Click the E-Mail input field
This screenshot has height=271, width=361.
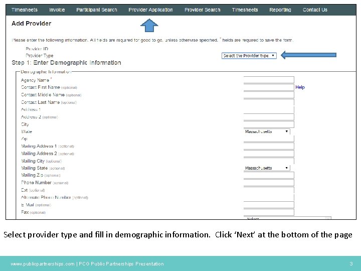pyautogui.click(x=269, y=205)
